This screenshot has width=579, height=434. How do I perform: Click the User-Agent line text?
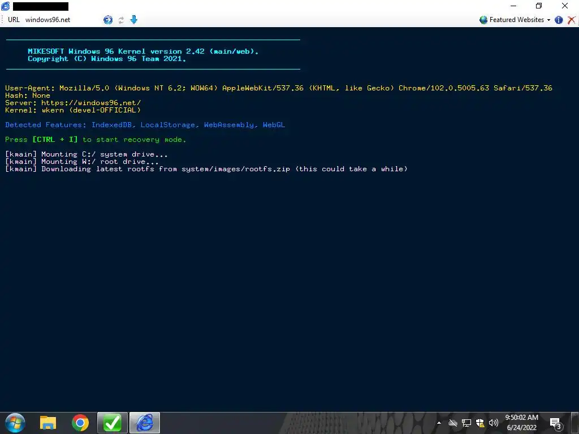pos(279,88)
